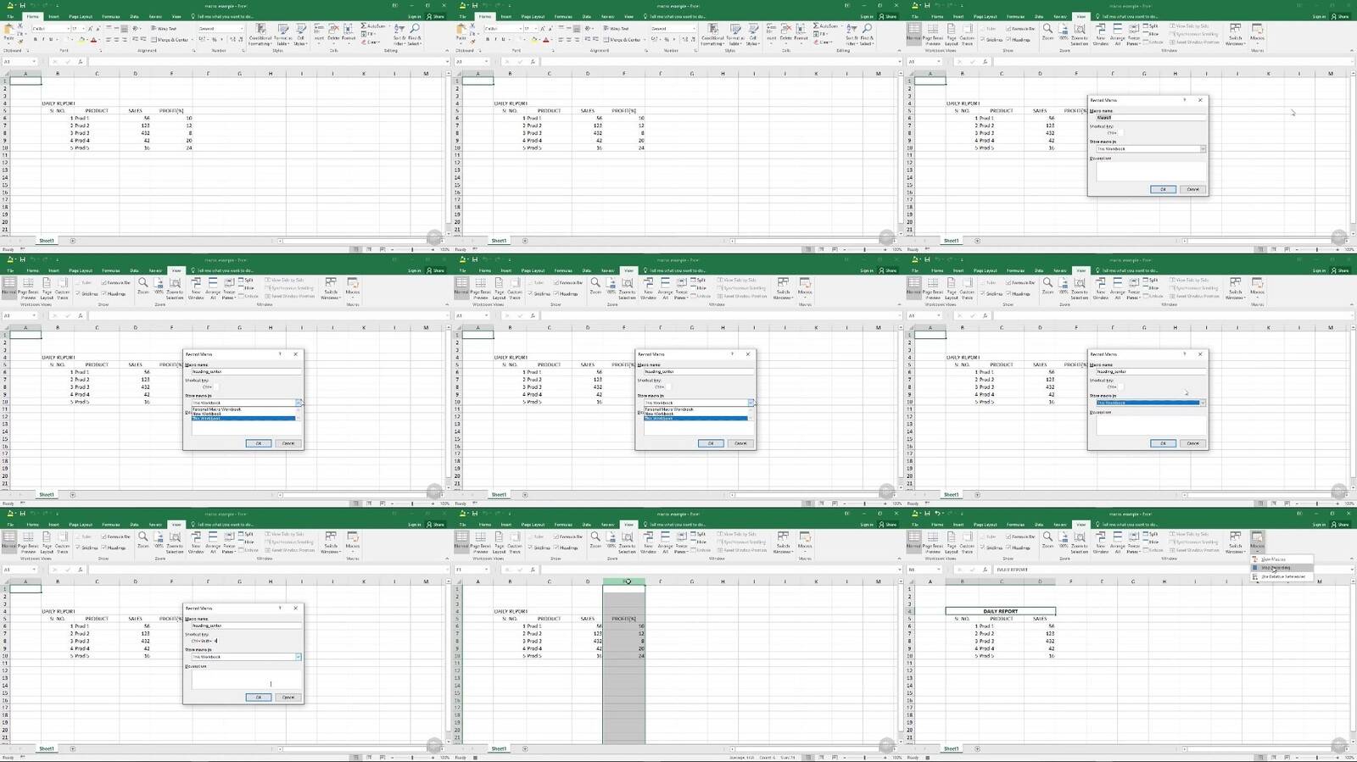Click Custom Views in the middle-right window

point(967,288)
